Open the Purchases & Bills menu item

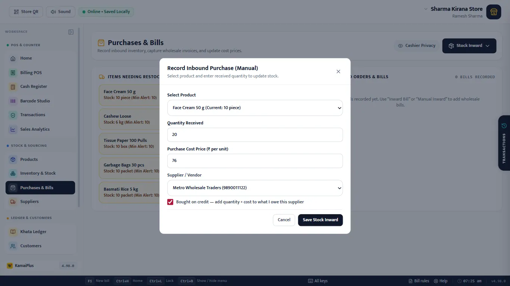pos(40,188)
